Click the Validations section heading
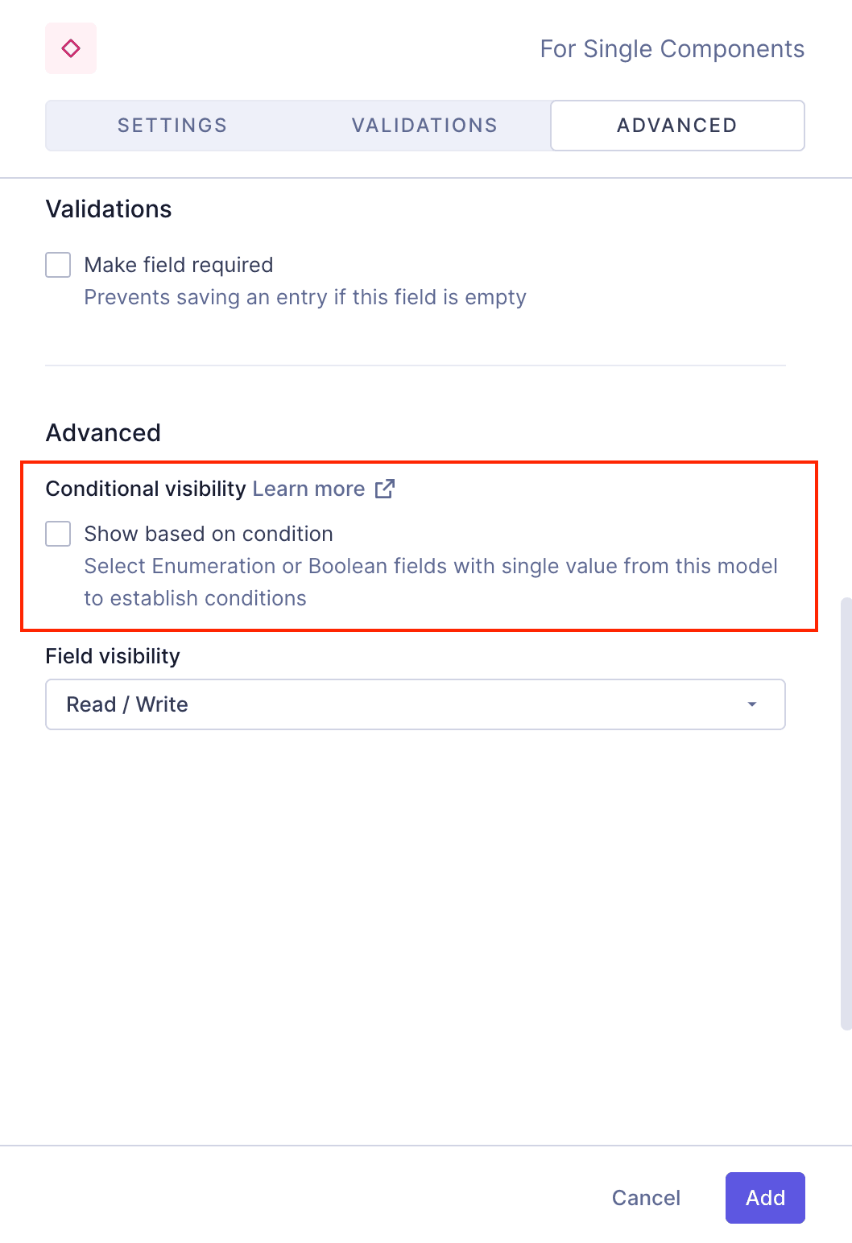Viewport: 852px width, 1243px height. pyautogui.click(x=108, y=209)
